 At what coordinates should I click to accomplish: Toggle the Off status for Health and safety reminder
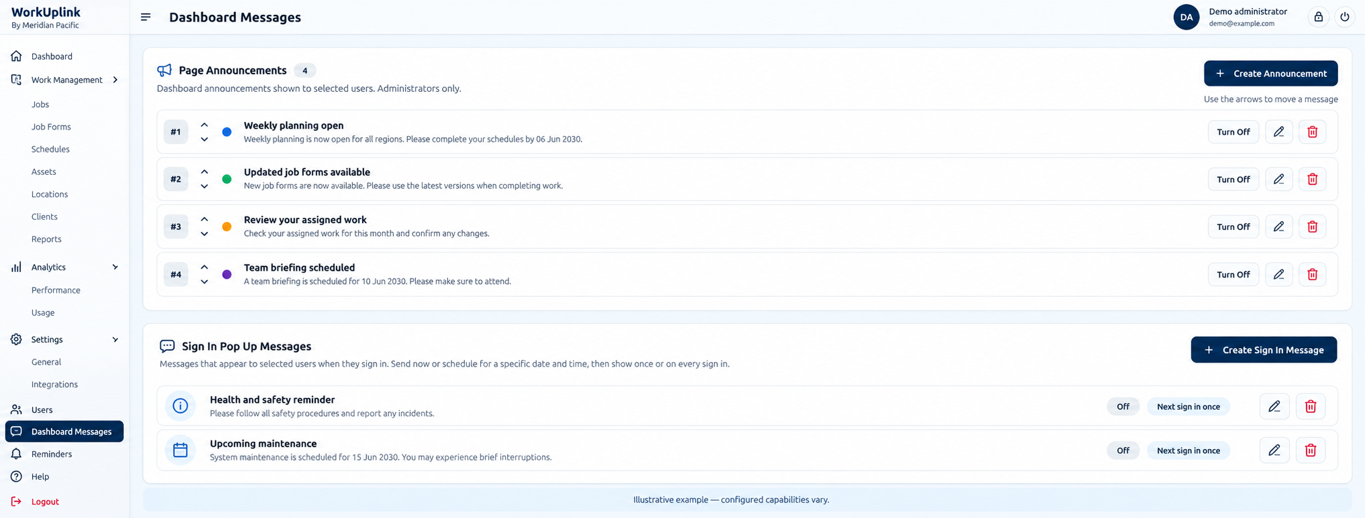pyautogui.click(x=1123, y=407)
